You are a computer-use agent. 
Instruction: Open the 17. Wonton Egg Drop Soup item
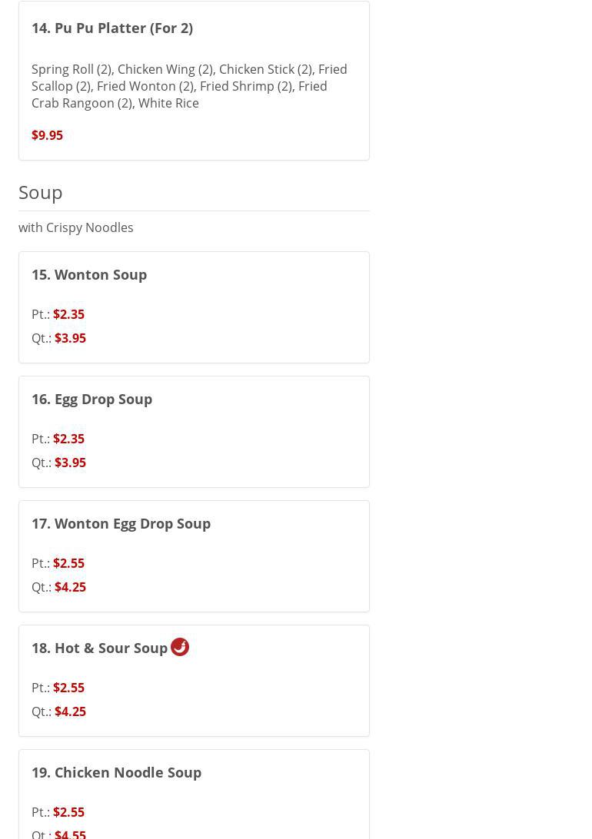(x=121, y=523)
